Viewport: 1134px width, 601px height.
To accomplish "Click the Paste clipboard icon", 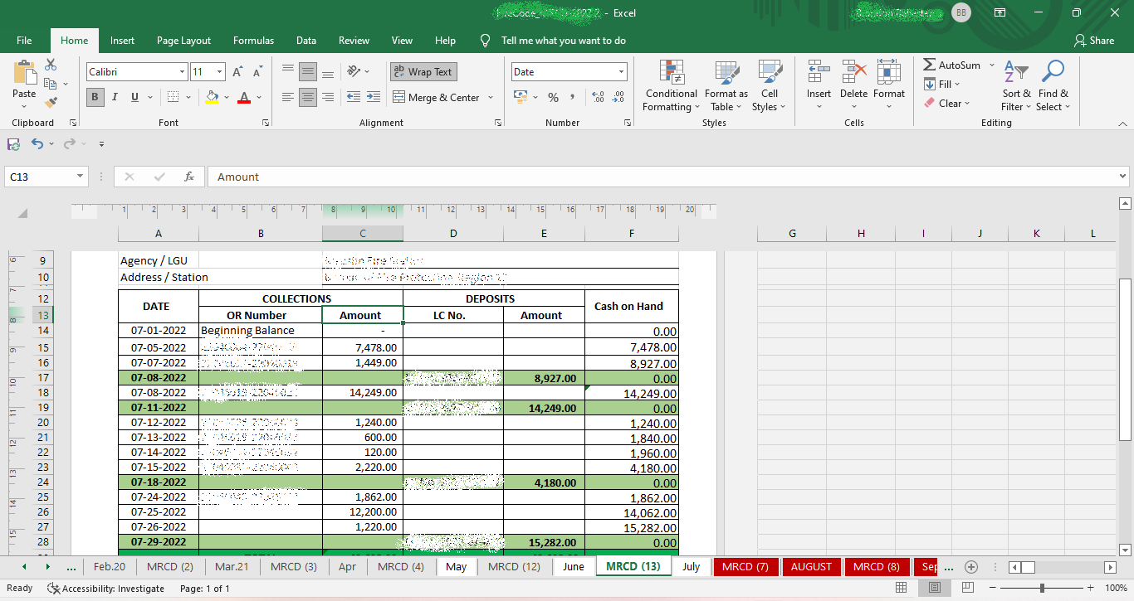I will 24,73.
